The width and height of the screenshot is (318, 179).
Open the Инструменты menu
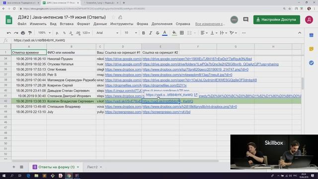[x=122, y=24]
